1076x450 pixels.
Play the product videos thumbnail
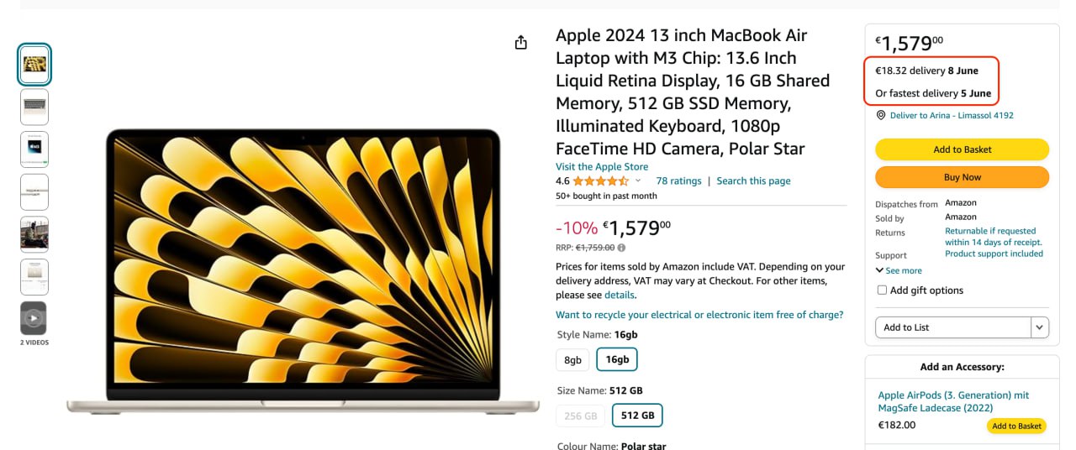pos(34,318)
